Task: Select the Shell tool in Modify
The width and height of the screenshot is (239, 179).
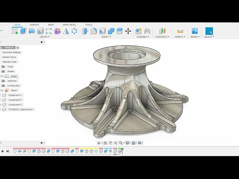Action: [x=103, y=31]
